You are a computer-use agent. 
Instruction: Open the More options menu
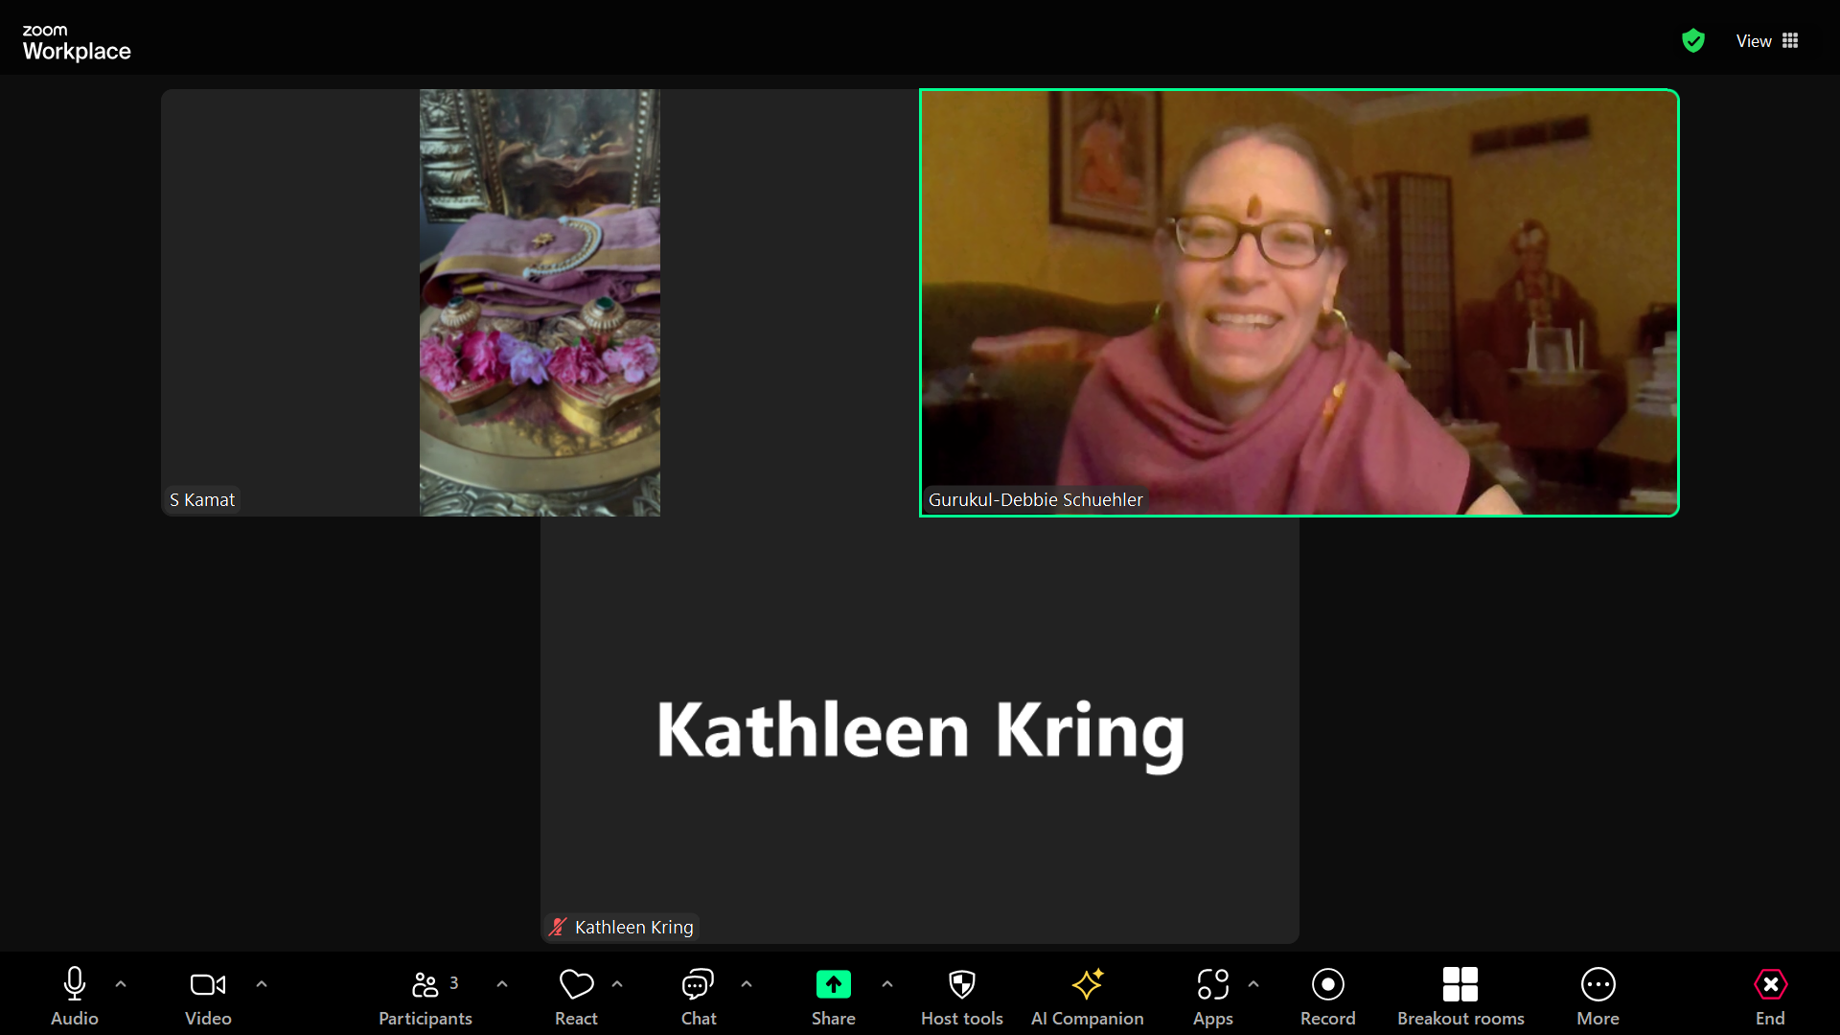[x=1598, y=995]
